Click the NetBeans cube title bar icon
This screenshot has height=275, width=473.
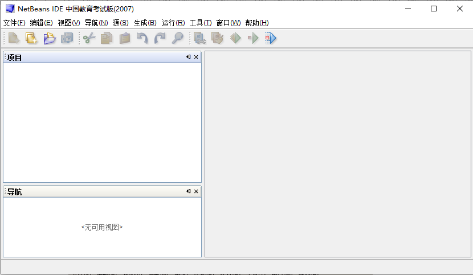click(x=10, y=9)
